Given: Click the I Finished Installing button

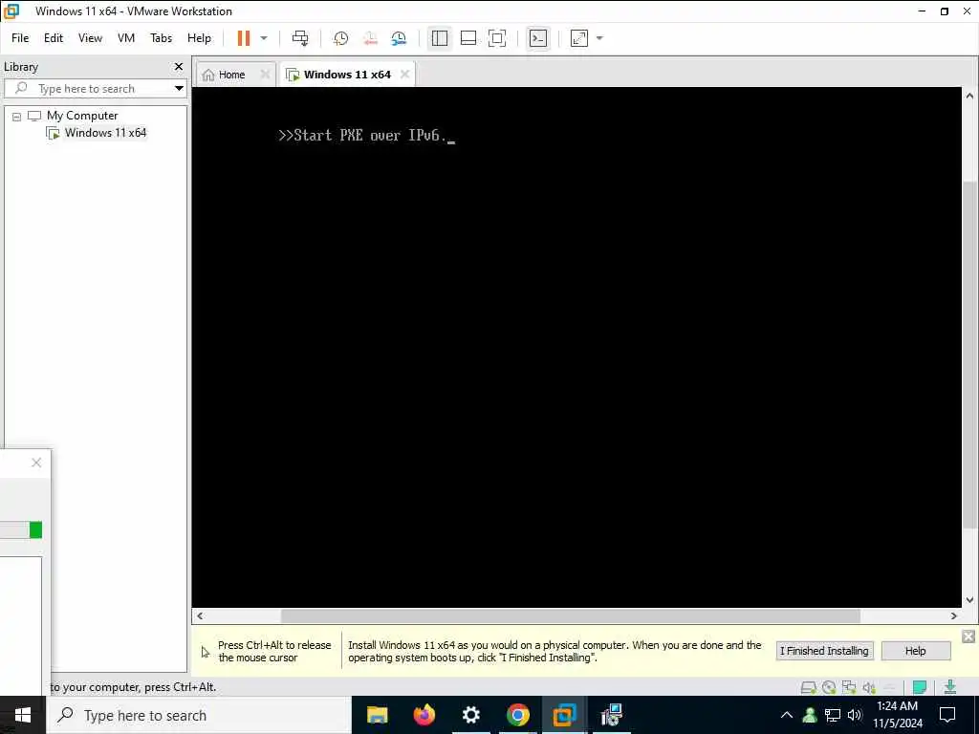Looking at the screenshot, I should (x=824, y=651).
